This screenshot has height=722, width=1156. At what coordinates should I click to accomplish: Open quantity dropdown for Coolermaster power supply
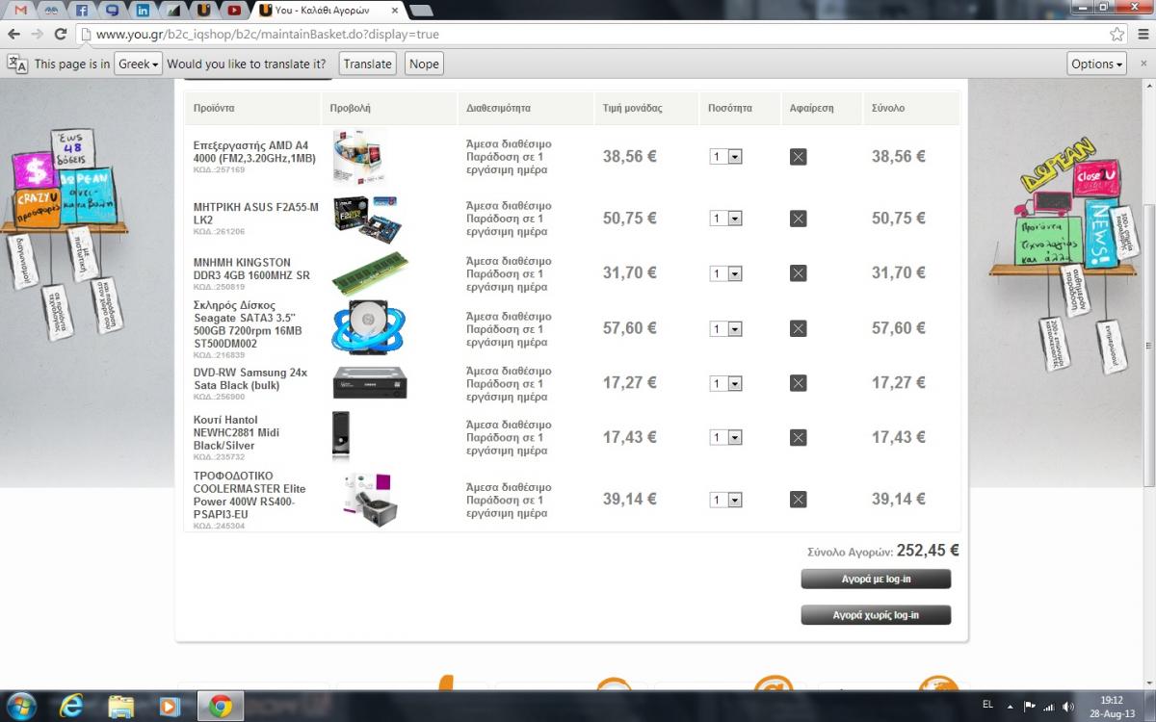pyautogui.click(x=725, y=500)
